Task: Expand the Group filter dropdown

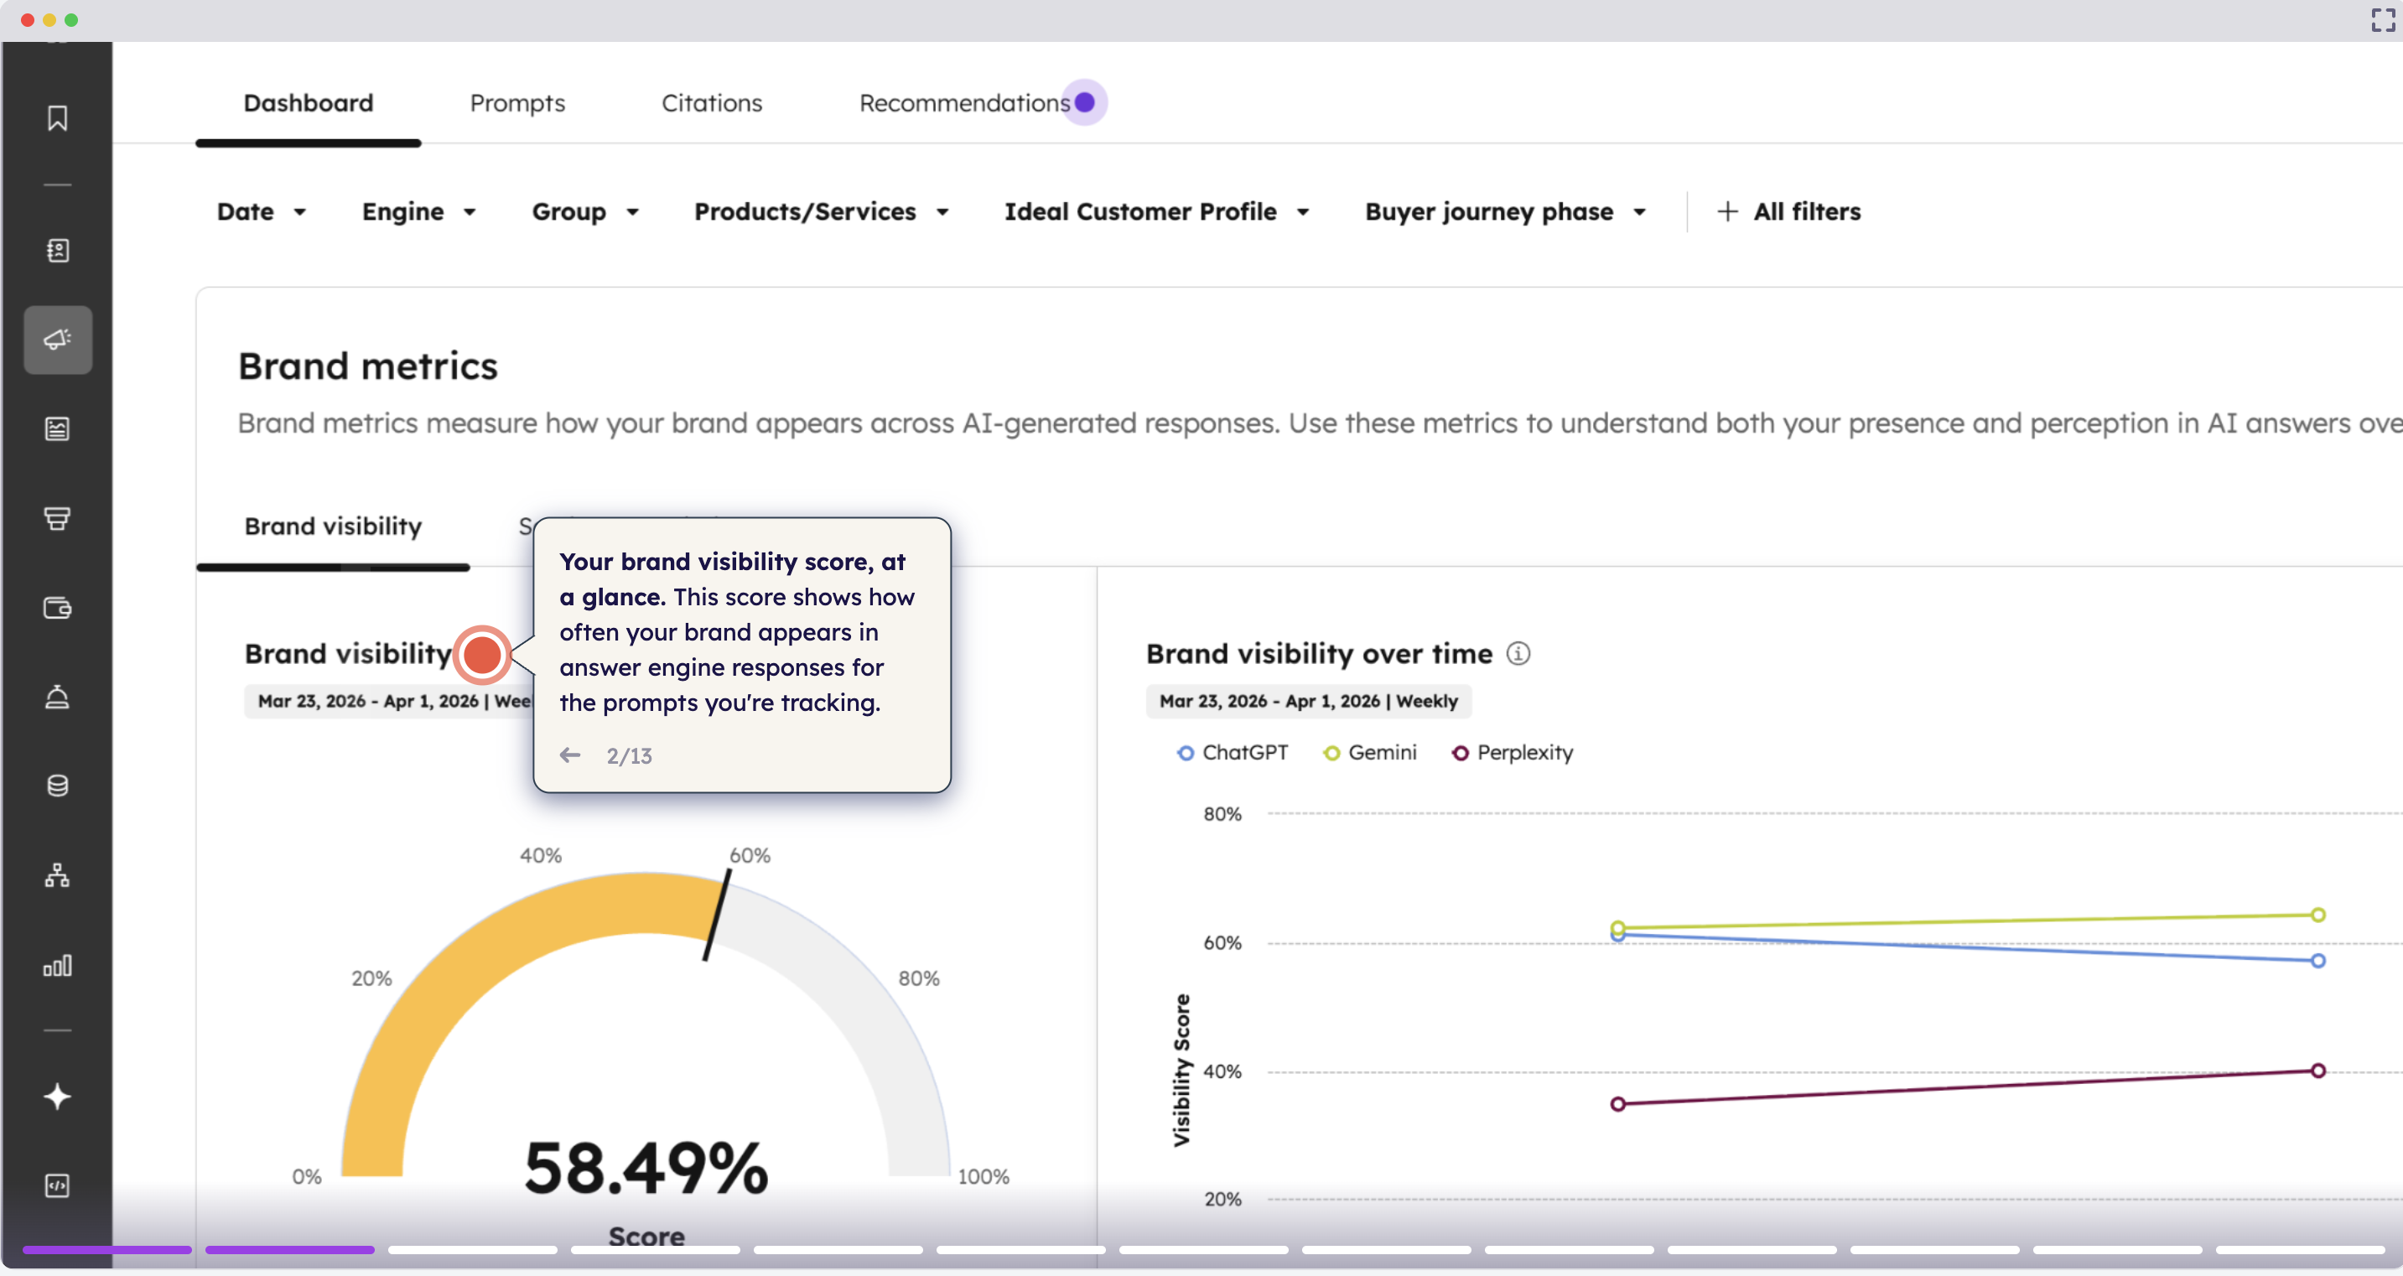Action: tap(585, 212)
